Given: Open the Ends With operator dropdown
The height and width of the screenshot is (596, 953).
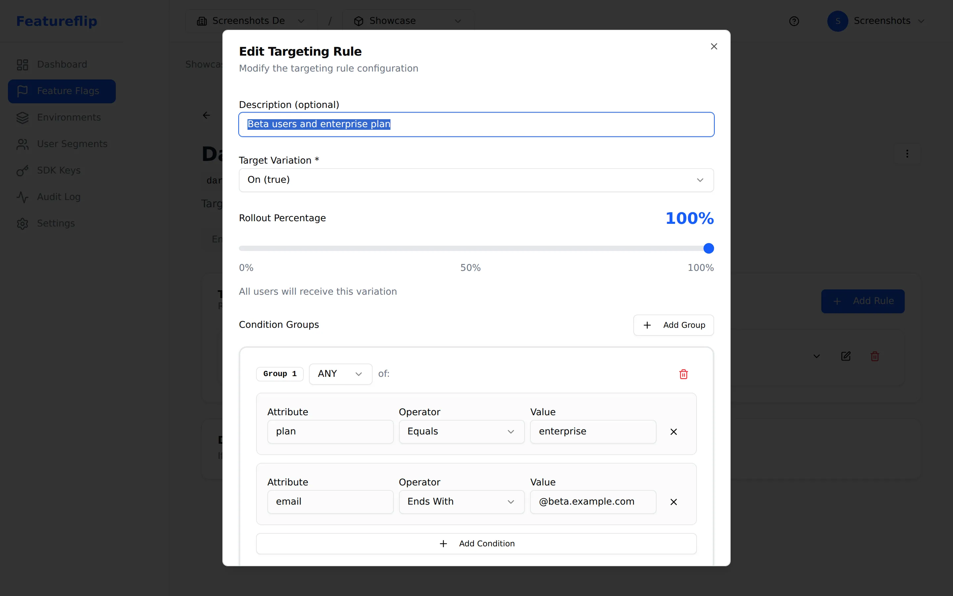Looking at the screenshot, I should pos(462,502).
